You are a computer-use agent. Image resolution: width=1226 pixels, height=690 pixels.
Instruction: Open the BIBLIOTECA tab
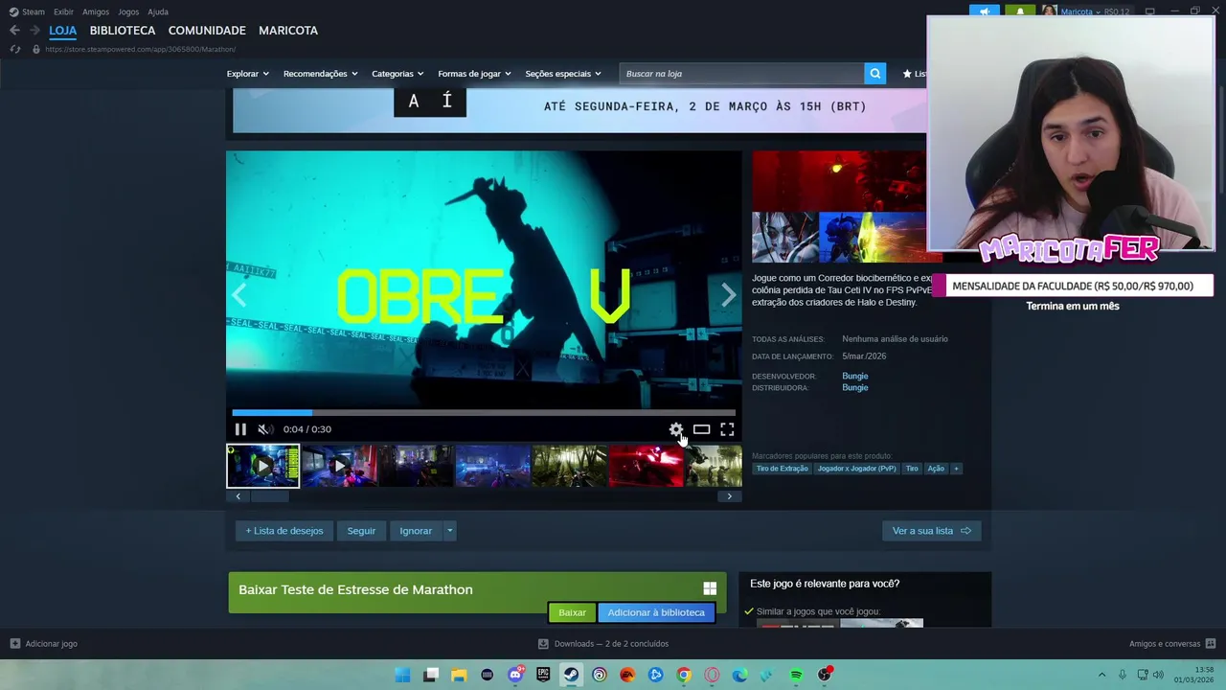(123, 31)
